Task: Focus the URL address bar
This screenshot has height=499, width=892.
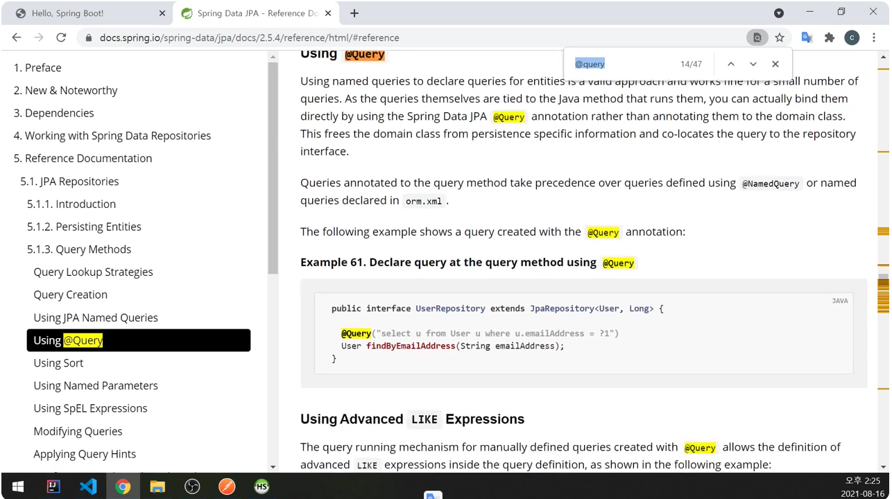Action: point(416,37)
